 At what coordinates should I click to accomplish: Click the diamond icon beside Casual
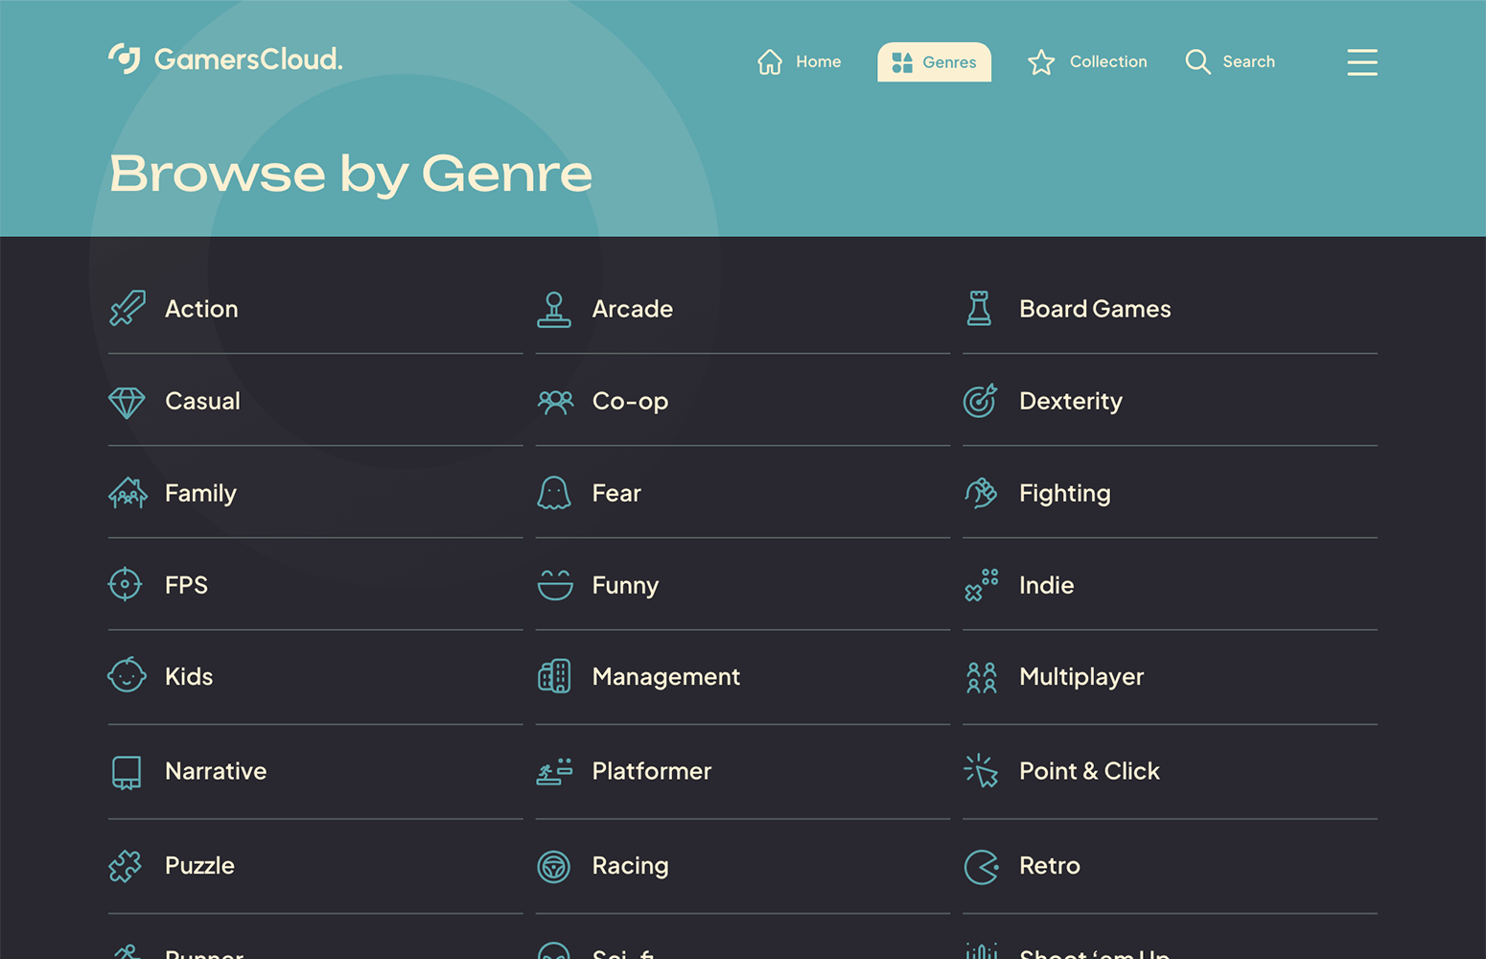pos(128,401)
